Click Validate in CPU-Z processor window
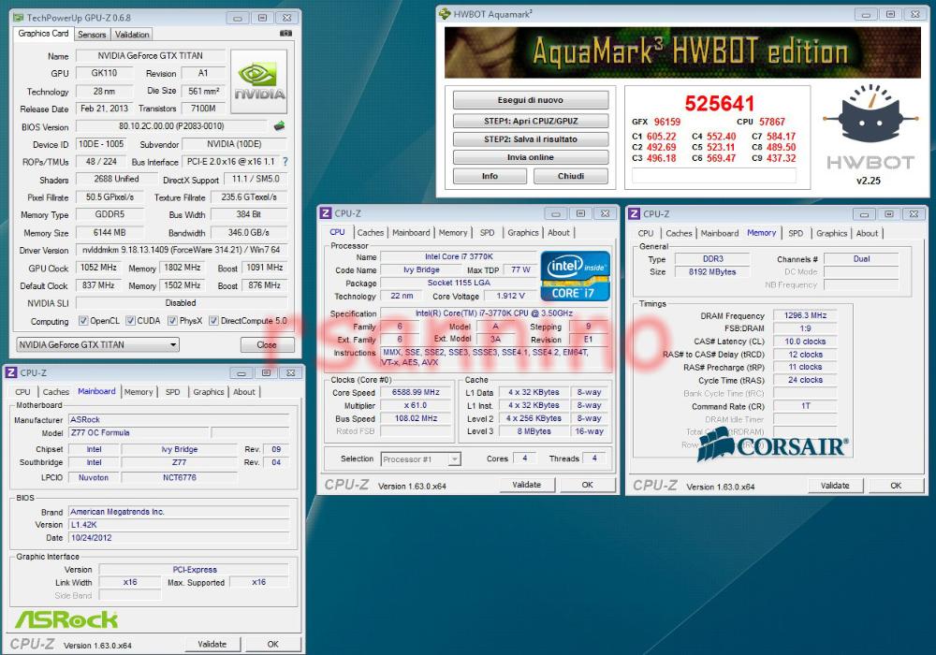 coord(526,485)
